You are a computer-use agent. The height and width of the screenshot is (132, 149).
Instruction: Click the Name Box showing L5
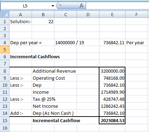(25, 6)
